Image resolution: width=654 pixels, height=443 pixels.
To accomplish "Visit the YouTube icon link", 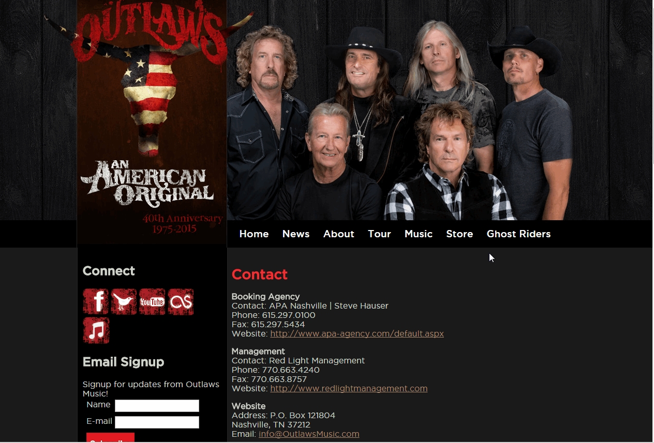I will pos(152,302).
